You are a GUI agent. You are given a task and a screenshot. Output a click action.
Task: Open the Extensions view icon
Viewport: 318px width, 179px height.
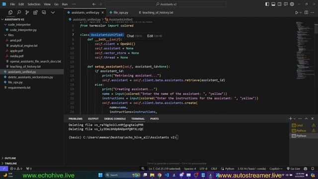point(35,12)
